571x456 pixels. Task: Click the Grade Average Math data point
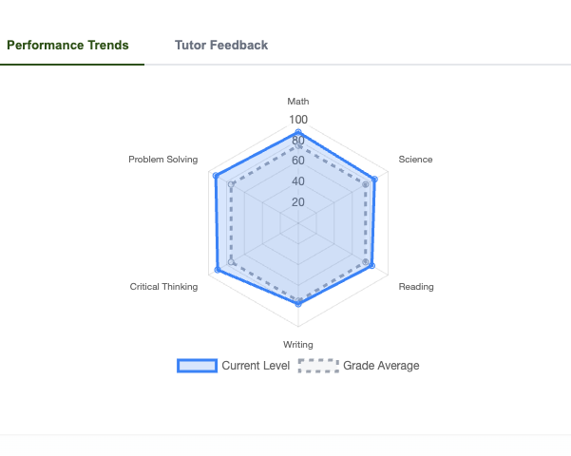[x=298, y=146]
